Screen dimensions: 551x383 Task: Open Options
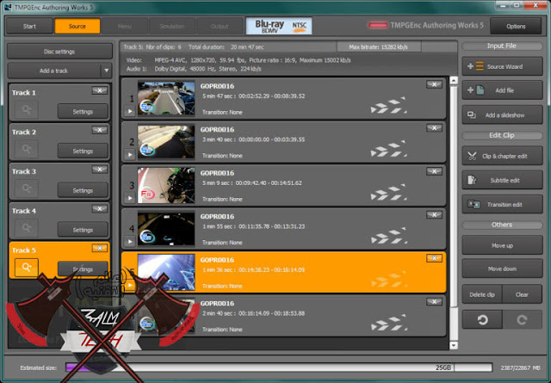516,26
